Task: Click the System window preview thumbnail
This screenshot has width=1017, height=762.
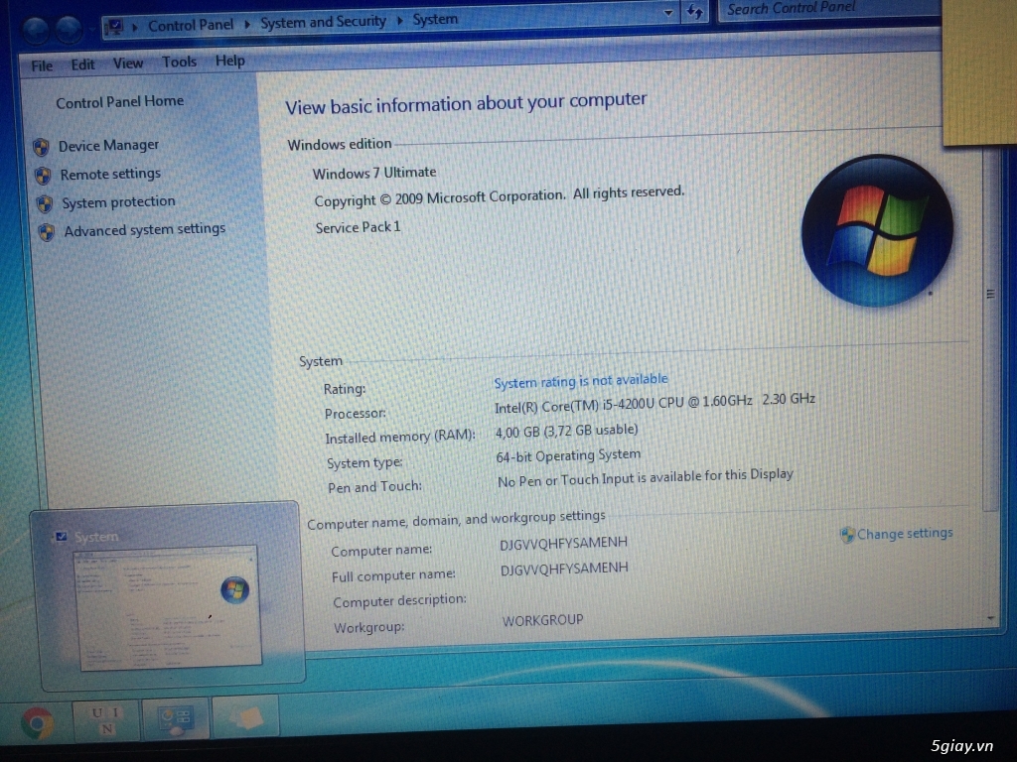Action: (169, 608)
